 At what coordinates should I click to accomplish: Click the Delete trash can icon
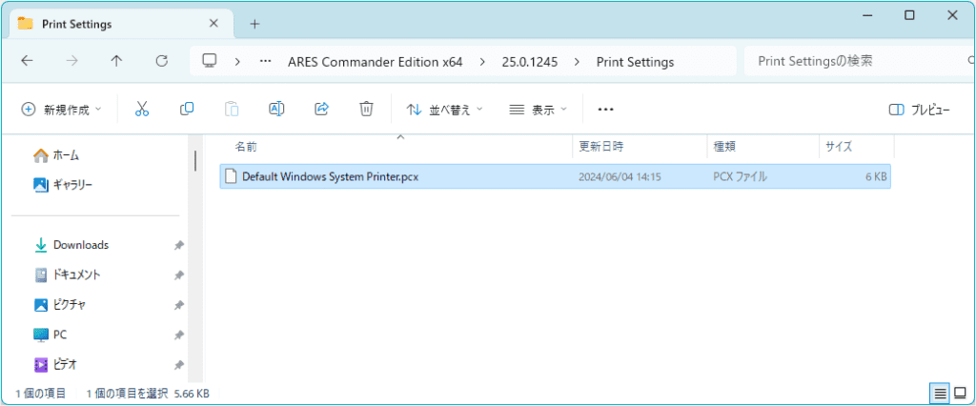367,109
